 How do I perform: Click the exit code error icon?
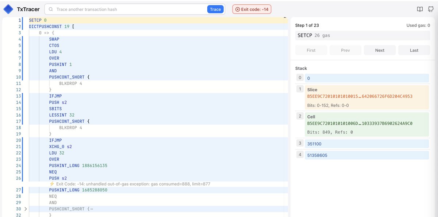click(238, 9)
